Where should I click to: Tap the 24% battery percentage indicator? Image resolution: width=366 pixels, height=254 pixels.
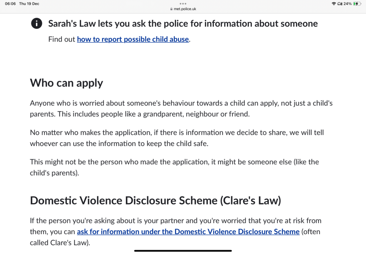click(348, 4)
